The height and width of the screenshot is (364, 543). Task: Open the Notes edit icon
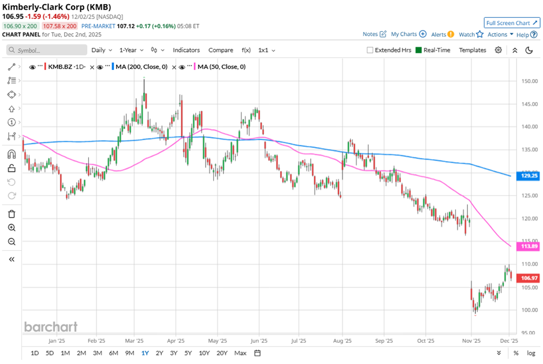coord(383,34)
